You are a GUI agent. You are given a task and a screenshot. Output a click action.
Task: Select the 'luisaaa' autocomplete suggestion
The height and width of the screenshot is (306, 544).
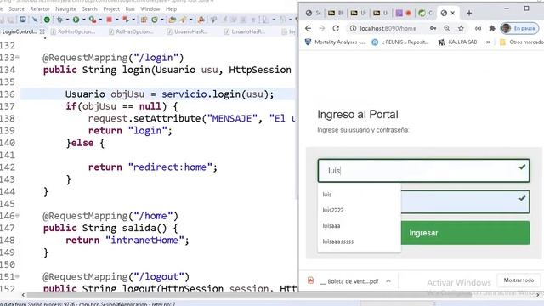[x=359, y=226]
